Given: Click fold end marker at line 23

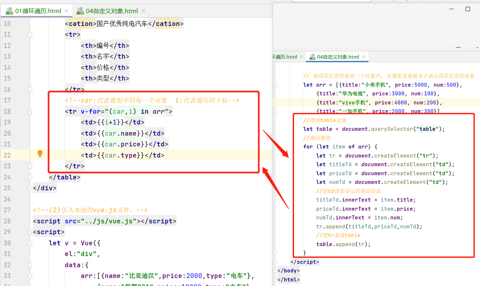Looking at the screenshot, I should pyautogui.click(x=30, y=166).
